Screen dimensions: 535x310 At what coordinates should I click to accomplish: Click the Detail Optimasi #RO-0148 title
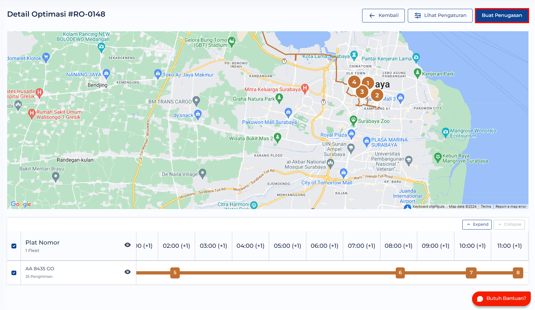click(56, 14)
